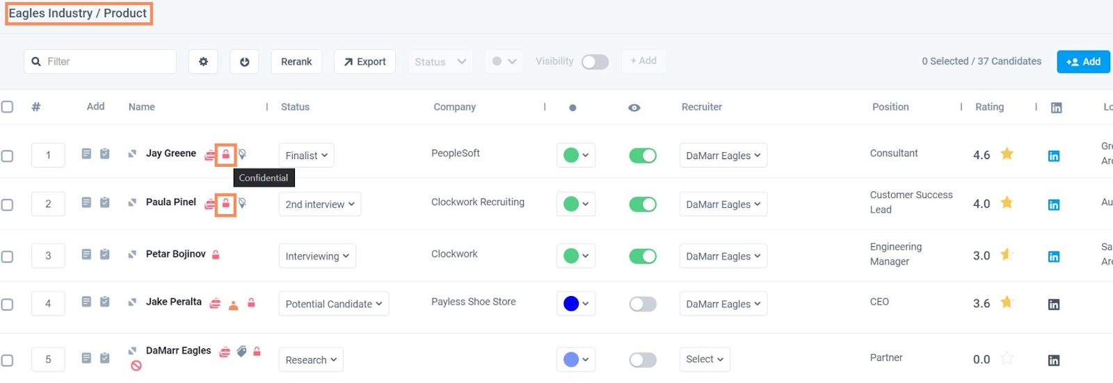Click the blue Add candidate button

[x=1083, y=62]
